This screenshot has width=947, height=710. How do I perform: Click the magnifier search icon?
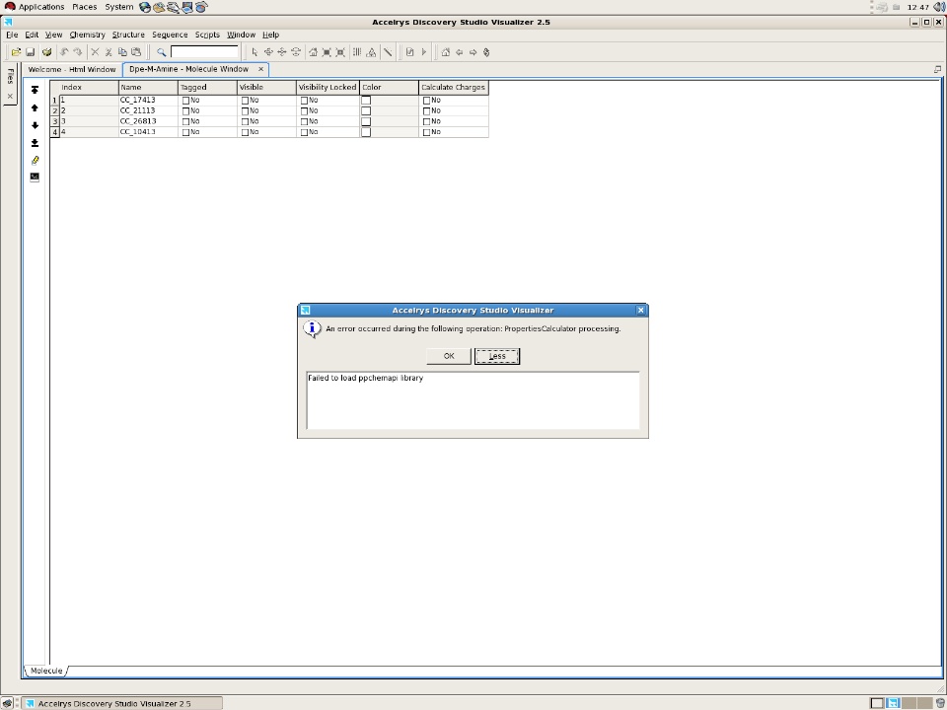point(161,52)
